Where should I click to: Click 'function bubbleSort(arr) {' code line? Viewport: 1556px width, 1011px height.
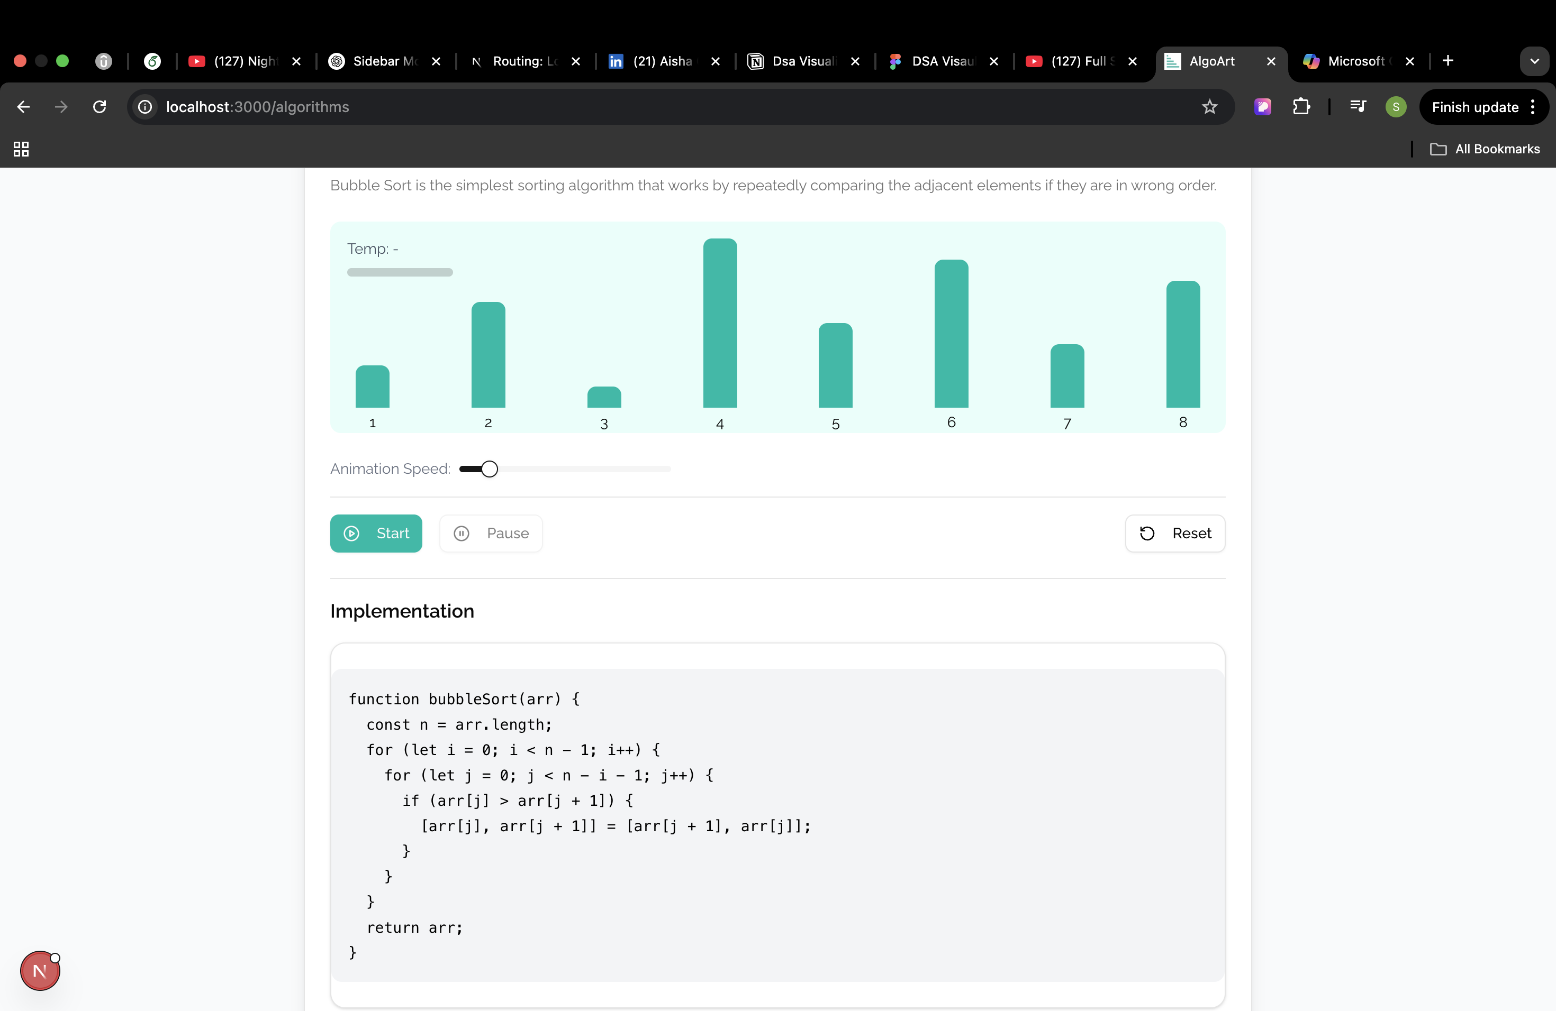(464, 700)
